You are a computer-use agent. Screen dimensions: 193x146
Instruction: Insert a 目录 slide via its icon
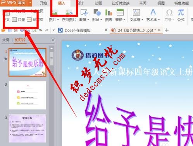(x=14, y=20)
